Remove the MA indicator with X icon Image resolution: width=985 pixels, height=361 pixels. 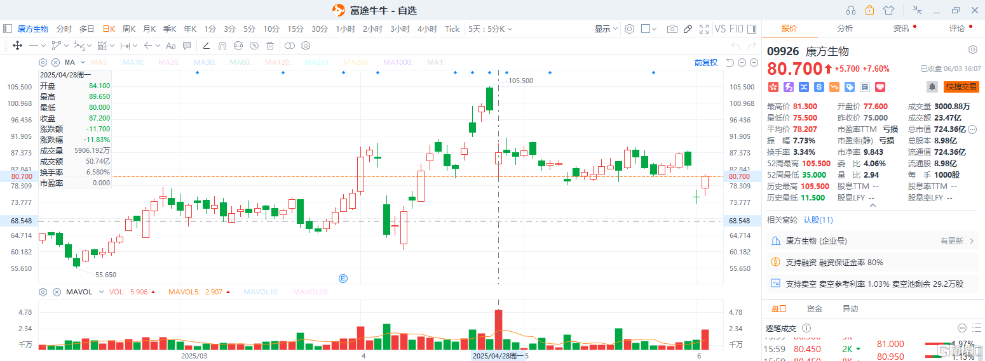tap(55, 62)
